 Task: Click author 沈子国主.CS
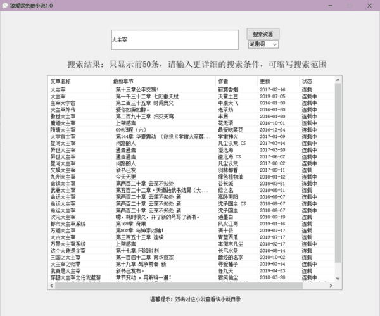[x=232, y=204]
